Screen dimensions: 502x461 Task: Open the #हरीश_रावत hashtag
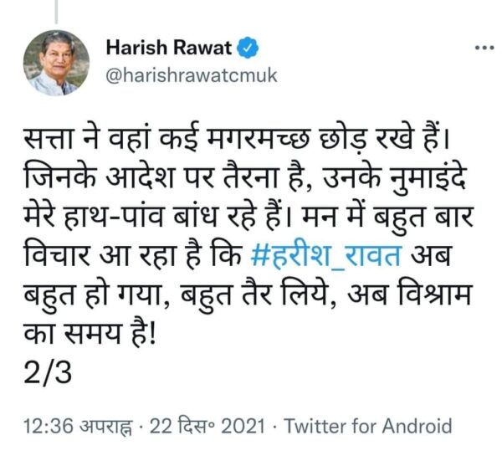(x=326, y=256)
